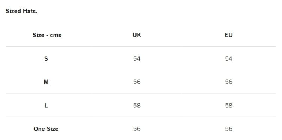Click the EU value 58 for size L
The height and width of the screenshot is (140, 282).
(x=229, y=106)
